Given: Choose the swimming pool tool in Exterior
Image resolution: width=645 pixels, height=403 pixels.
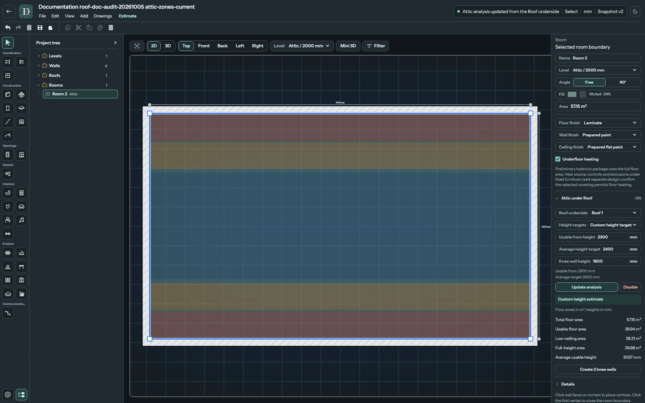Looking at the screenshot, I should [x=8, y=267].
